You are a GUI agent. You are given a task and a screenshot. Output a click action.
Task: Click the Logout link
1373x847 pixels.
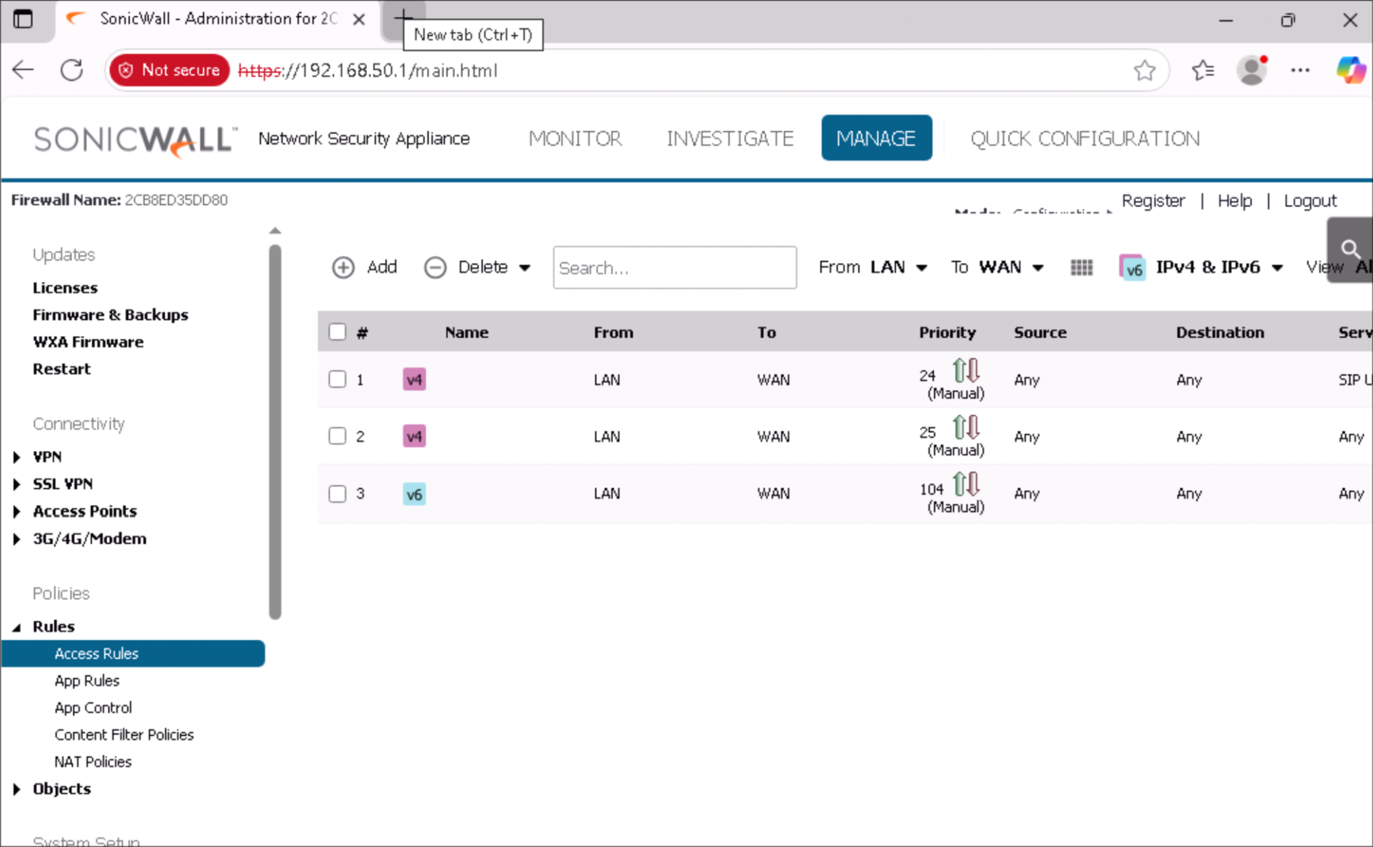coord(1309,201)
